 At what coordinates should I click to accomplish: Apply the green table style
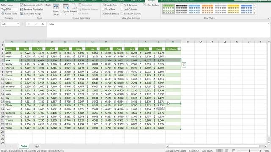pos(169,9)
